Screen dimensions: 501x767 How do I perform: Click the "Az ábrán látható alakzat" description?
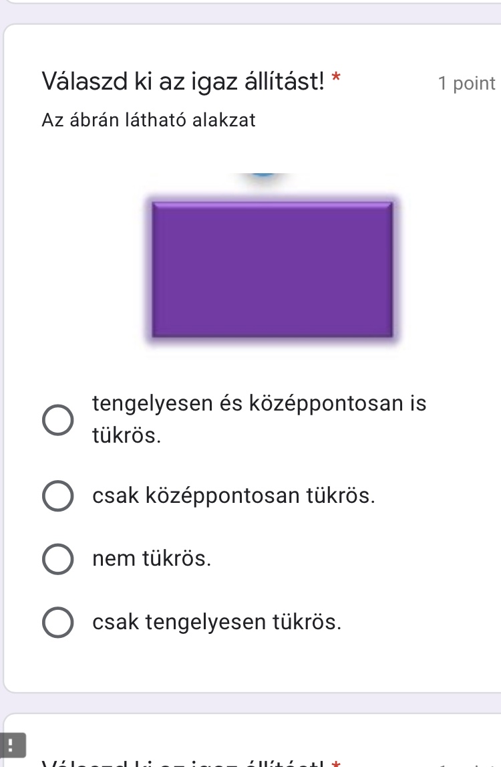(x=148, y=121)
